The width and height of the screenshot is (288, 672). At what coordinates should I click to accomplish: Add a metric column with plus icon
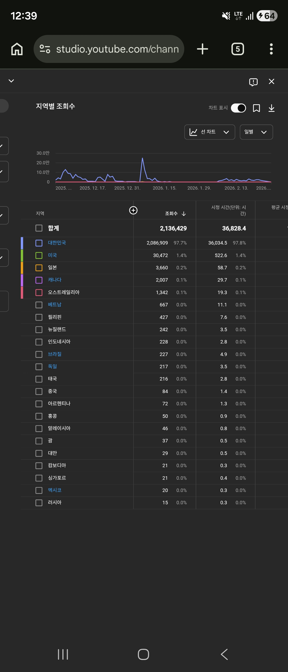click(133, 210)
